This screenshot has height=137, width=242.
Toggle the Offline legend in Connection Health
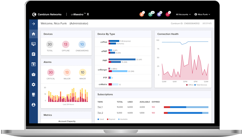(190, 85)
